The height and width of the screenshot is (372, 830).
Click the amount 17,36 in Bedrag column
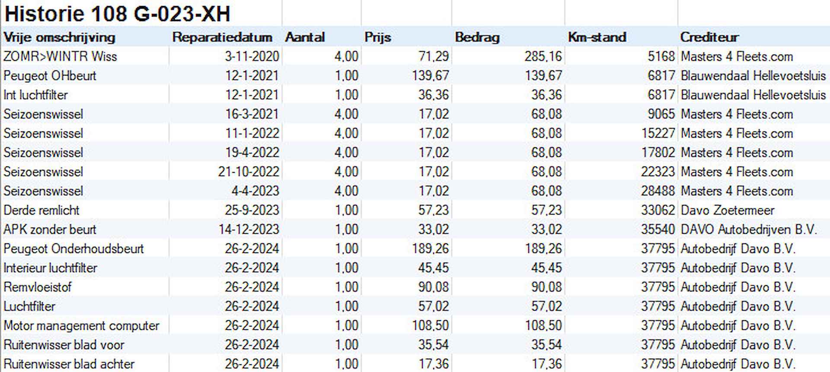point(546,364)
